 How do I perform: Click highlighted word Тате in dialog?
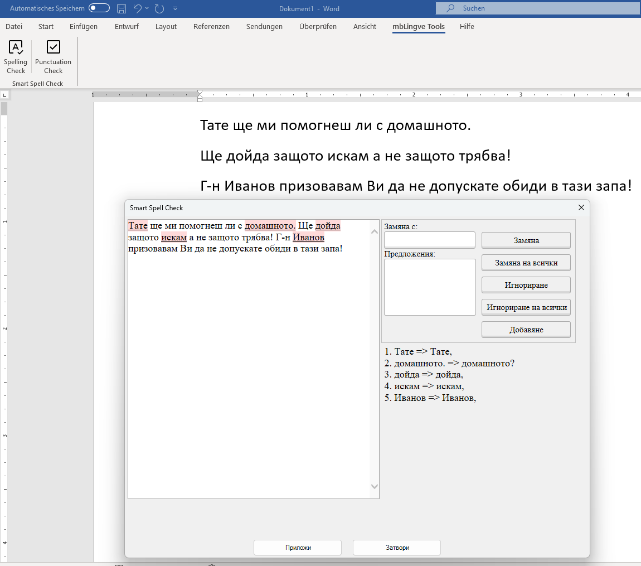click(x=138, y=226)
